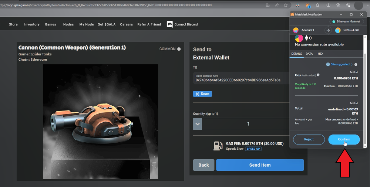370x187 pixels.
Task: Open the Inventory page
Action: coord(32,24)
